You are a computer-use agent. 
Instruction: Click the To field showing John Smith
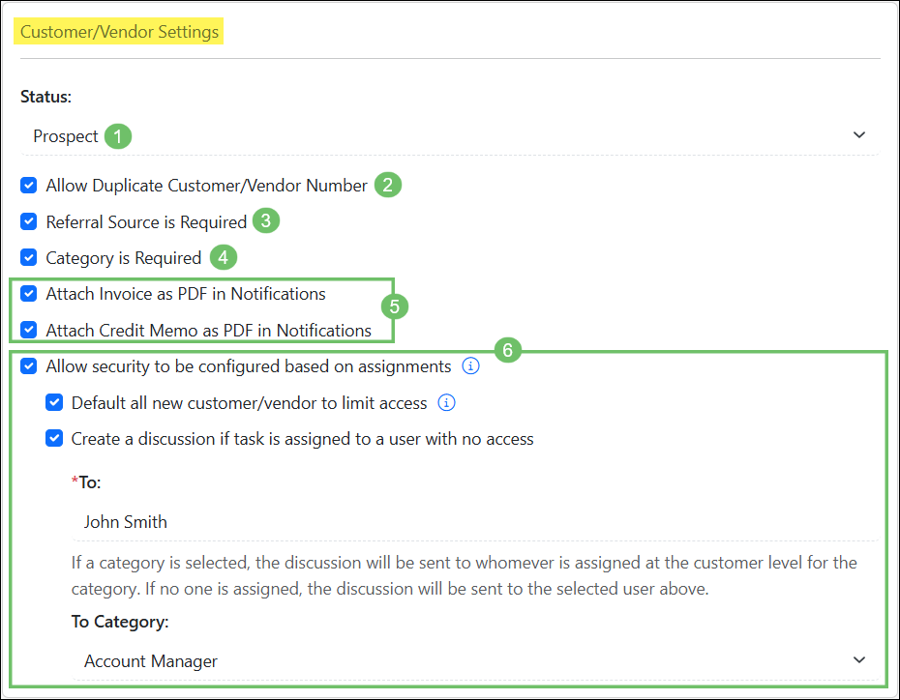tap(126, 521)
